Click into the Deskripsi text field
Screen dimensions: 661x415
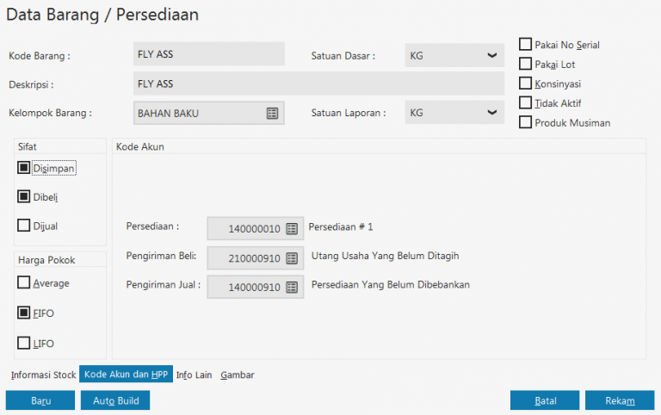(x=318, y=84)
